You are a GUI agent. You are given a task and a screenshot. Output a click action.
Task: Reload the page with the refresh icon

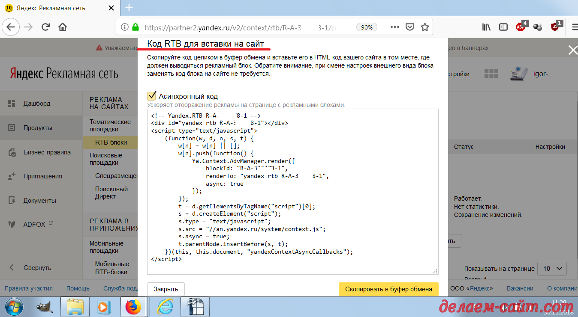[x=45, y=27]
